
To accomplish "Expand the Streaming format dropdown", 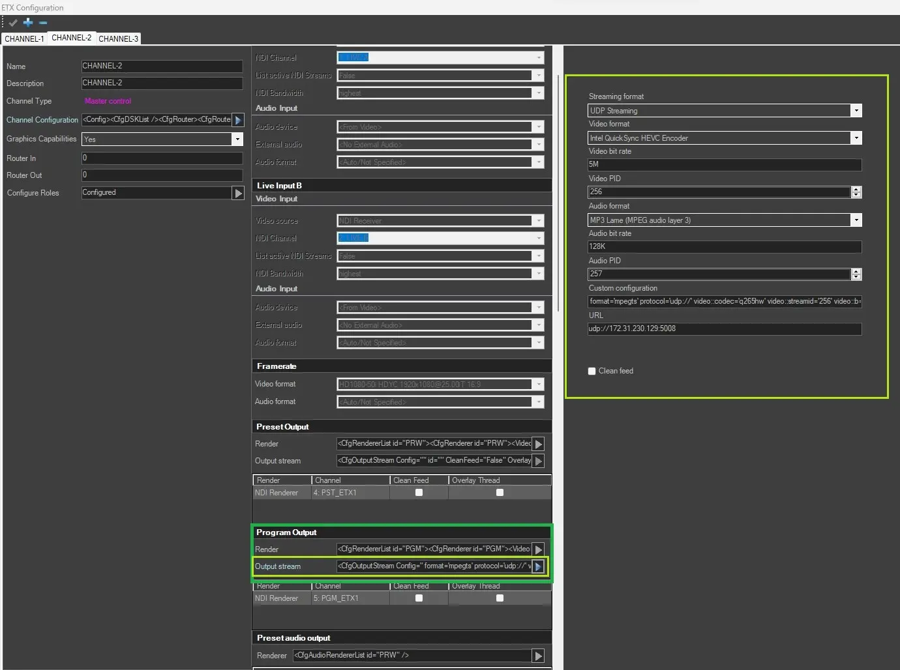I will (856, 111).
